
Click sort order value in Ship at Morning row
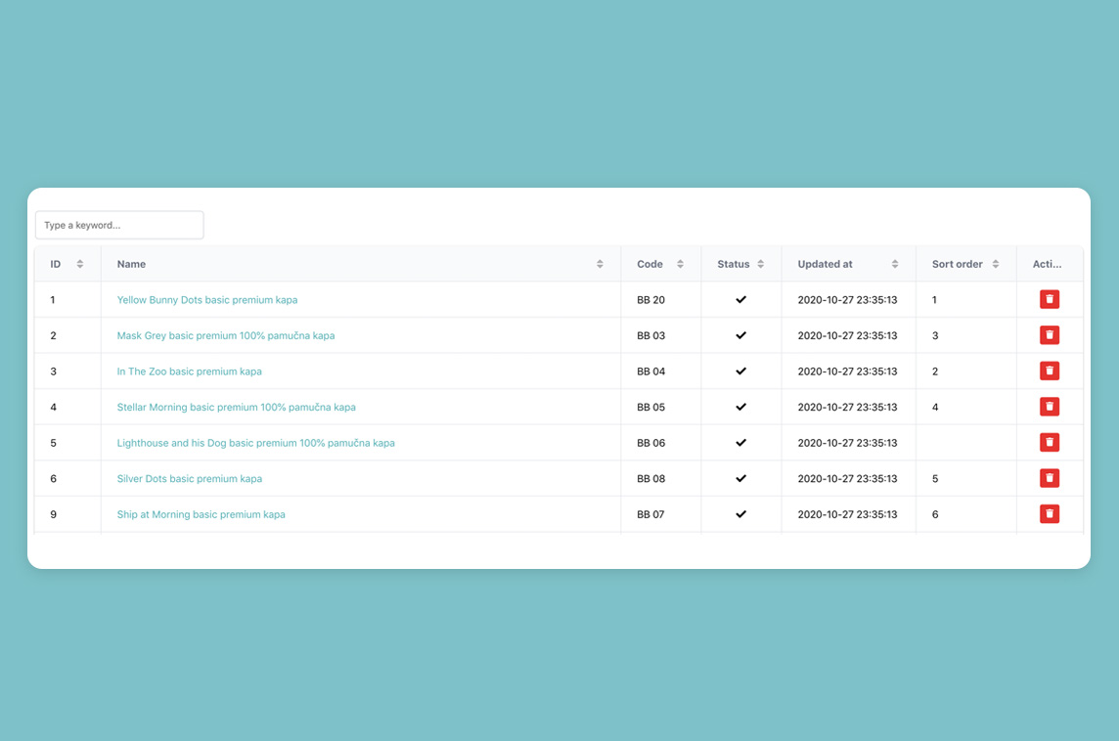point(935,513)
